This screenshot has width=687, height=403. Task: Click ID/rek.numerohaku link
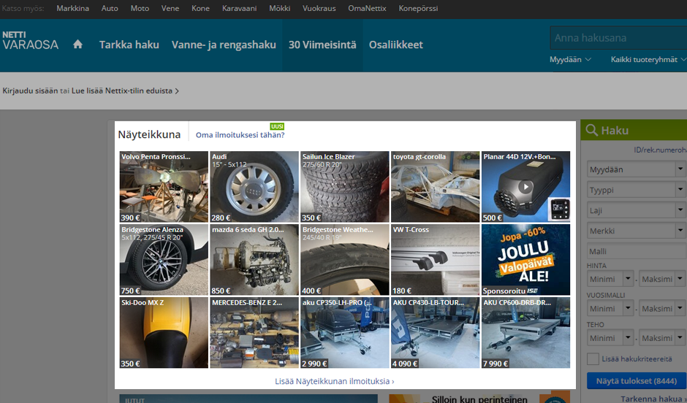pos(660,150)
